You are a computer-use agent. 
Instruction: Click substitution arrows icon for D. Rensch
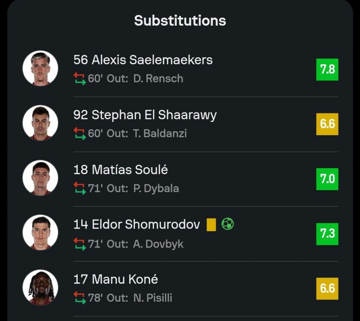click(79, 79)
